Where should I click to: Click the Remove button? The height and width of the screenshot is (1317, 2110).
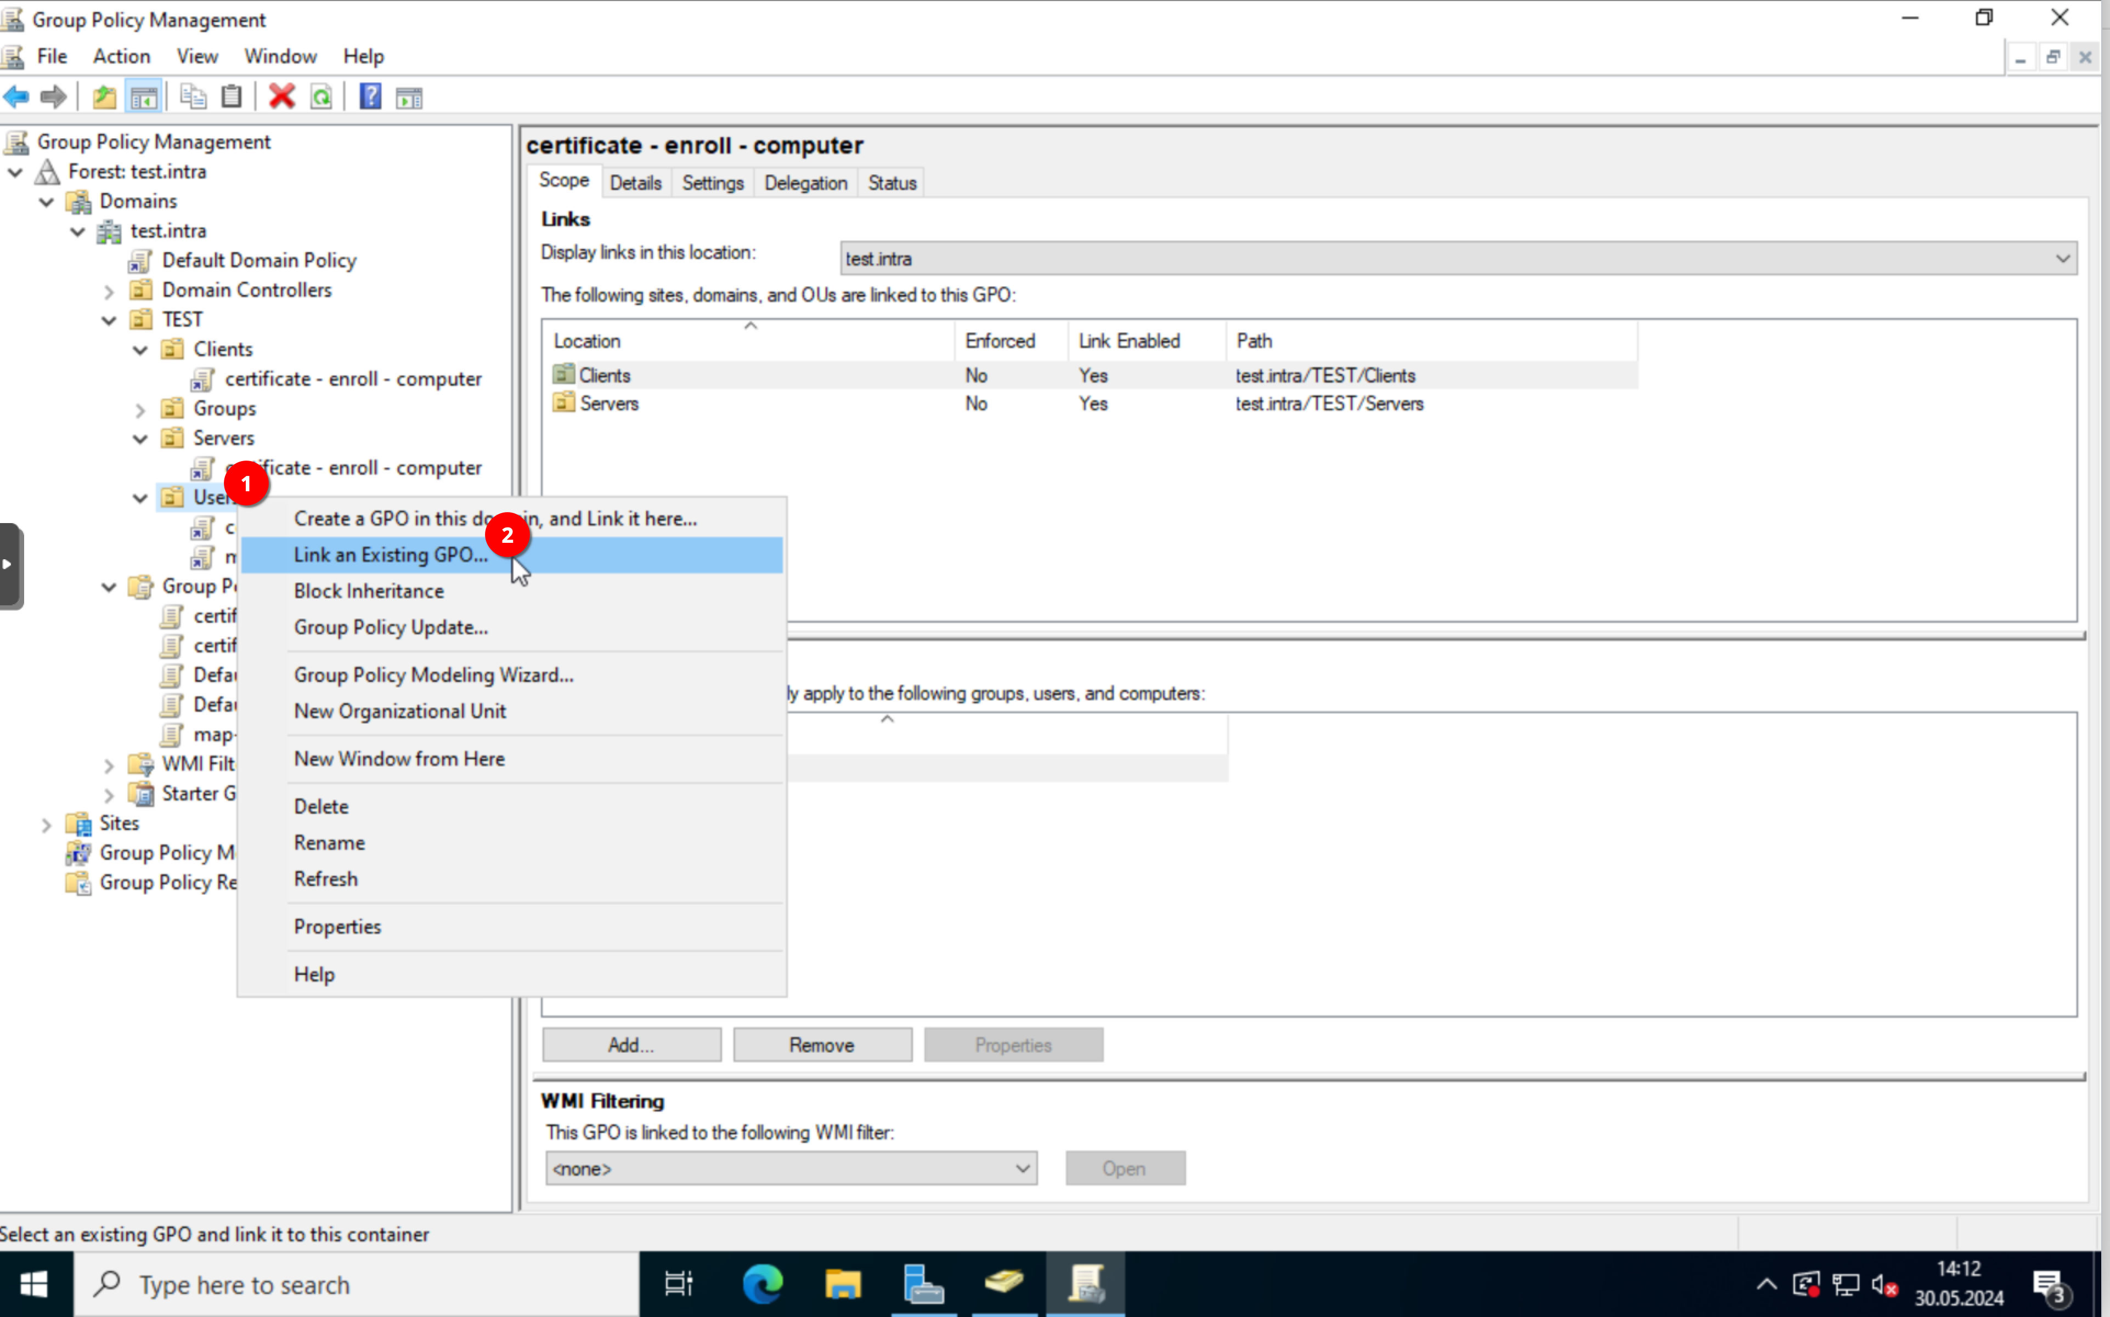click(822, 1044)
